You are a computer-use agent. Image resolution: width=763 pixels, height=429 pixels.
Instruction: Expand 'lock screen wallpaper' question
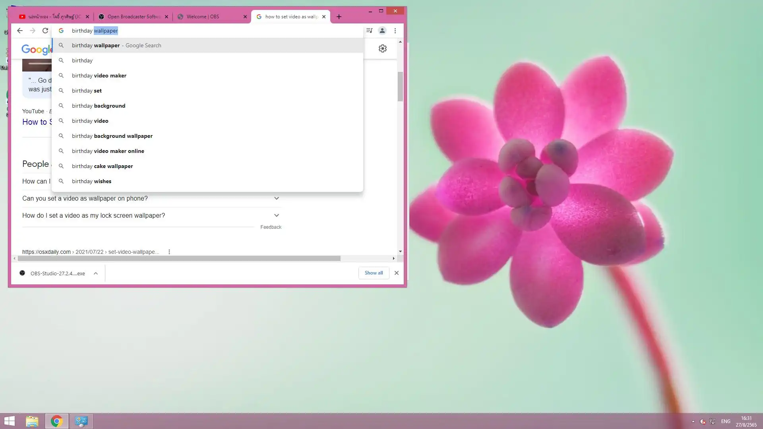(276, 215)
